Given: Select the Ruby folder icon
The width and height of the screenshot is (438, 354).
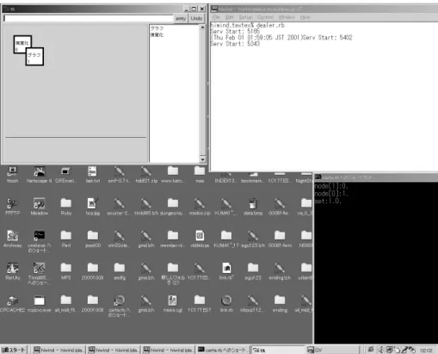Looking at the screenshot, I should coord(66,207).
